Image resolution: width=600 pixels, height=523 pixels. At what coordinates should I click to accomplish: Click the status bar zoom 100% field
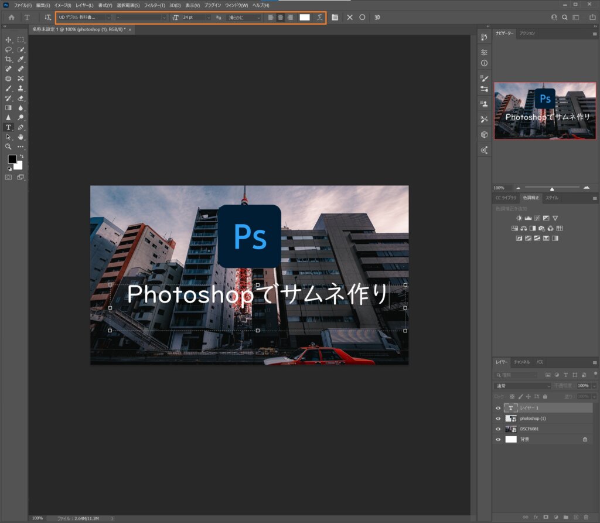(x=37, y=518)
